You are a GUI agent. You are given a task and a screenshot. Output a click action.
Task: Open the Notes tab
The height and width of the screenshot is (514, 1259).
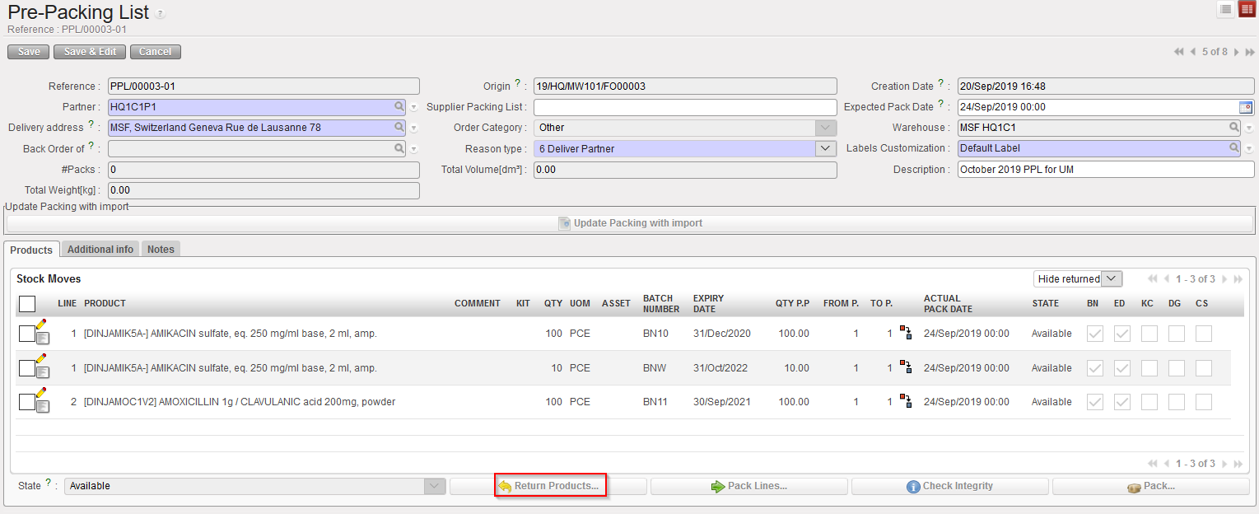[x=161, y=250]
